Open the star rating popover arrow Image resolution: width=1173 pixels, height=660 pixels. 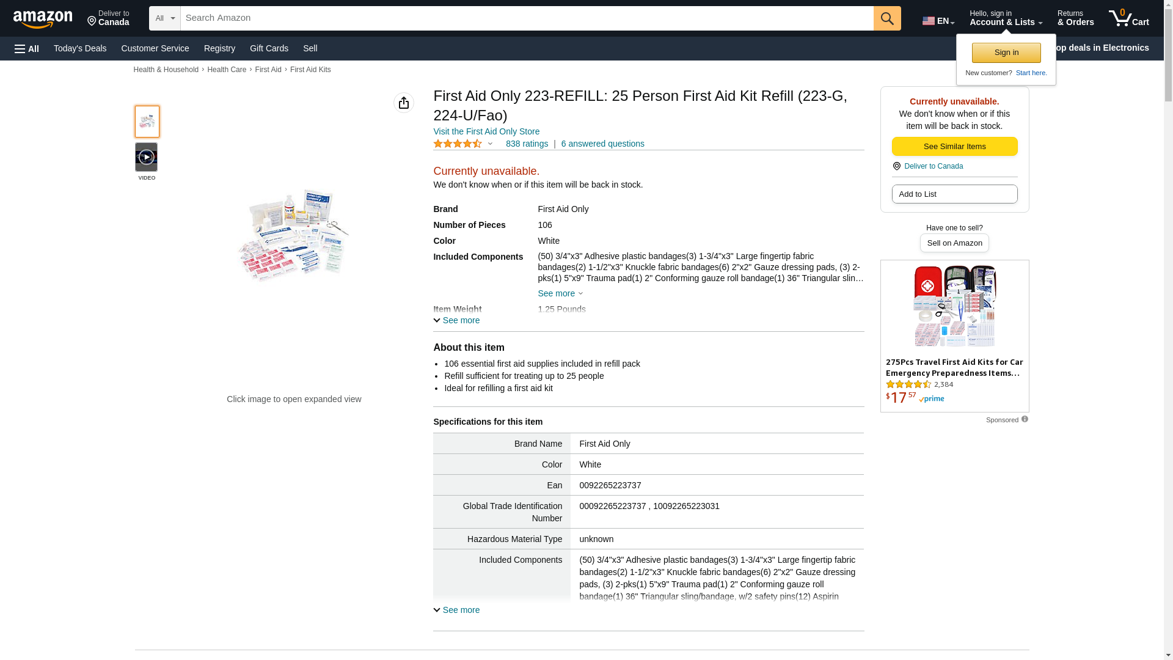(490, 144)
